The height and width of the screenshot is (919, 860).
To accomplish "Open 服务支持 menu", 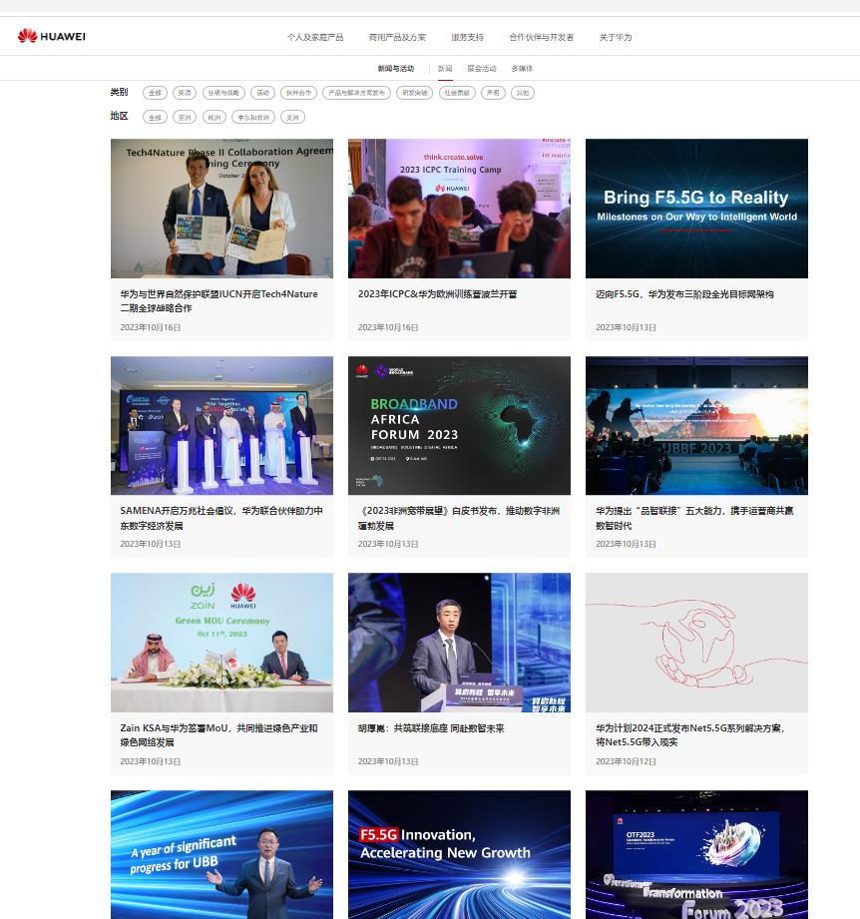I will point(467,37).
